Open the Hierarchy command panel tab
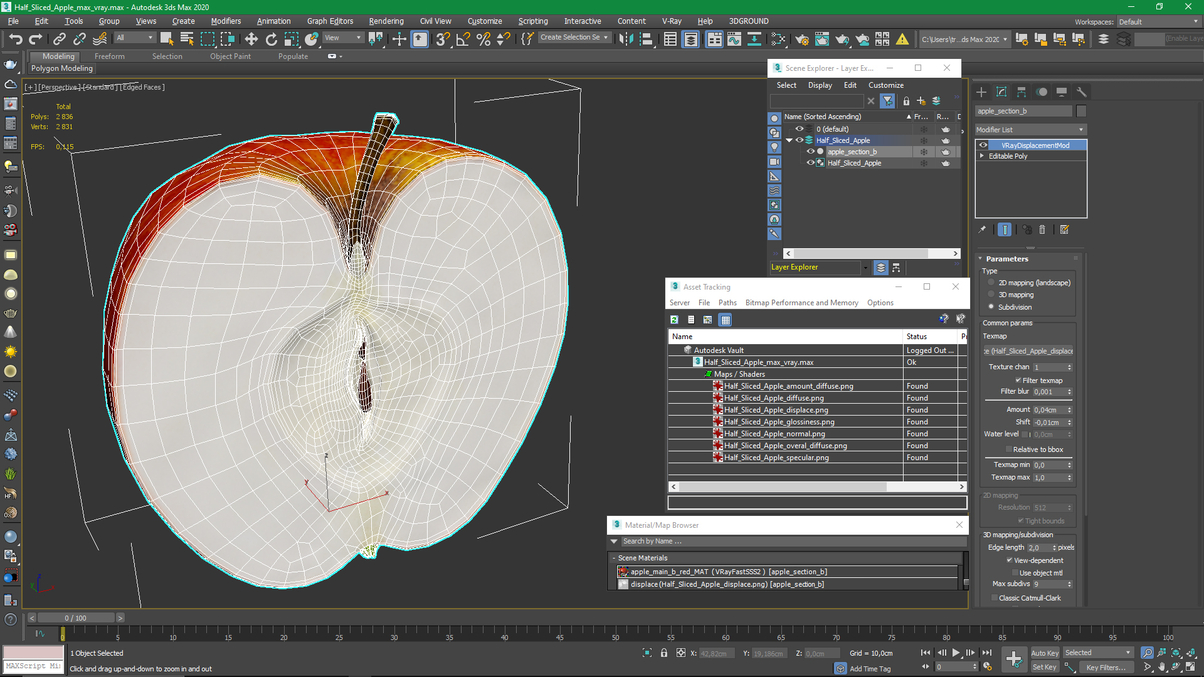 (1022, 92)
